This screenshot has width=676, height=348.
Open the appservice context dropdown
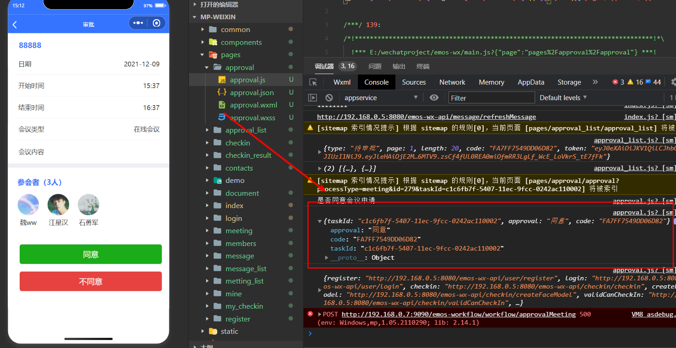click(381, 97)
